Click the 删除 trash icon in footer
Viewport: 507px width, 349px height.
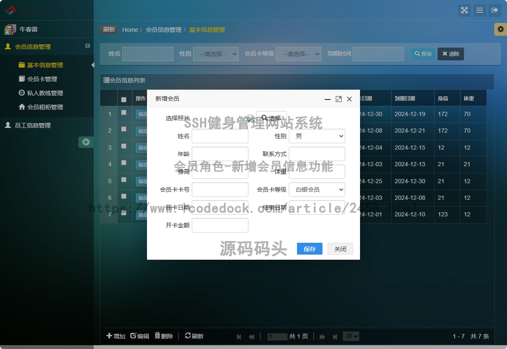pos(164,336)
